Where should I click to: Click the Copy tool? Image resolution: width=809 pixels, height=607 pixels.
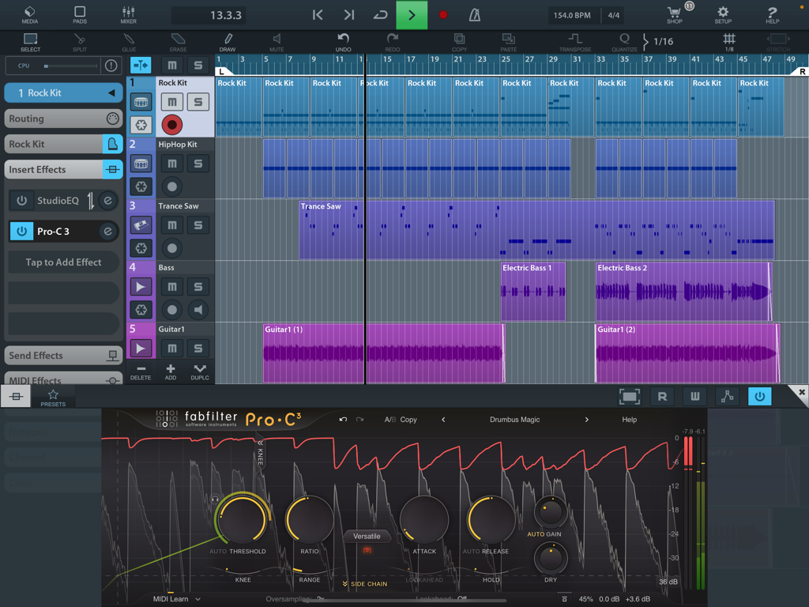[459, 43]
